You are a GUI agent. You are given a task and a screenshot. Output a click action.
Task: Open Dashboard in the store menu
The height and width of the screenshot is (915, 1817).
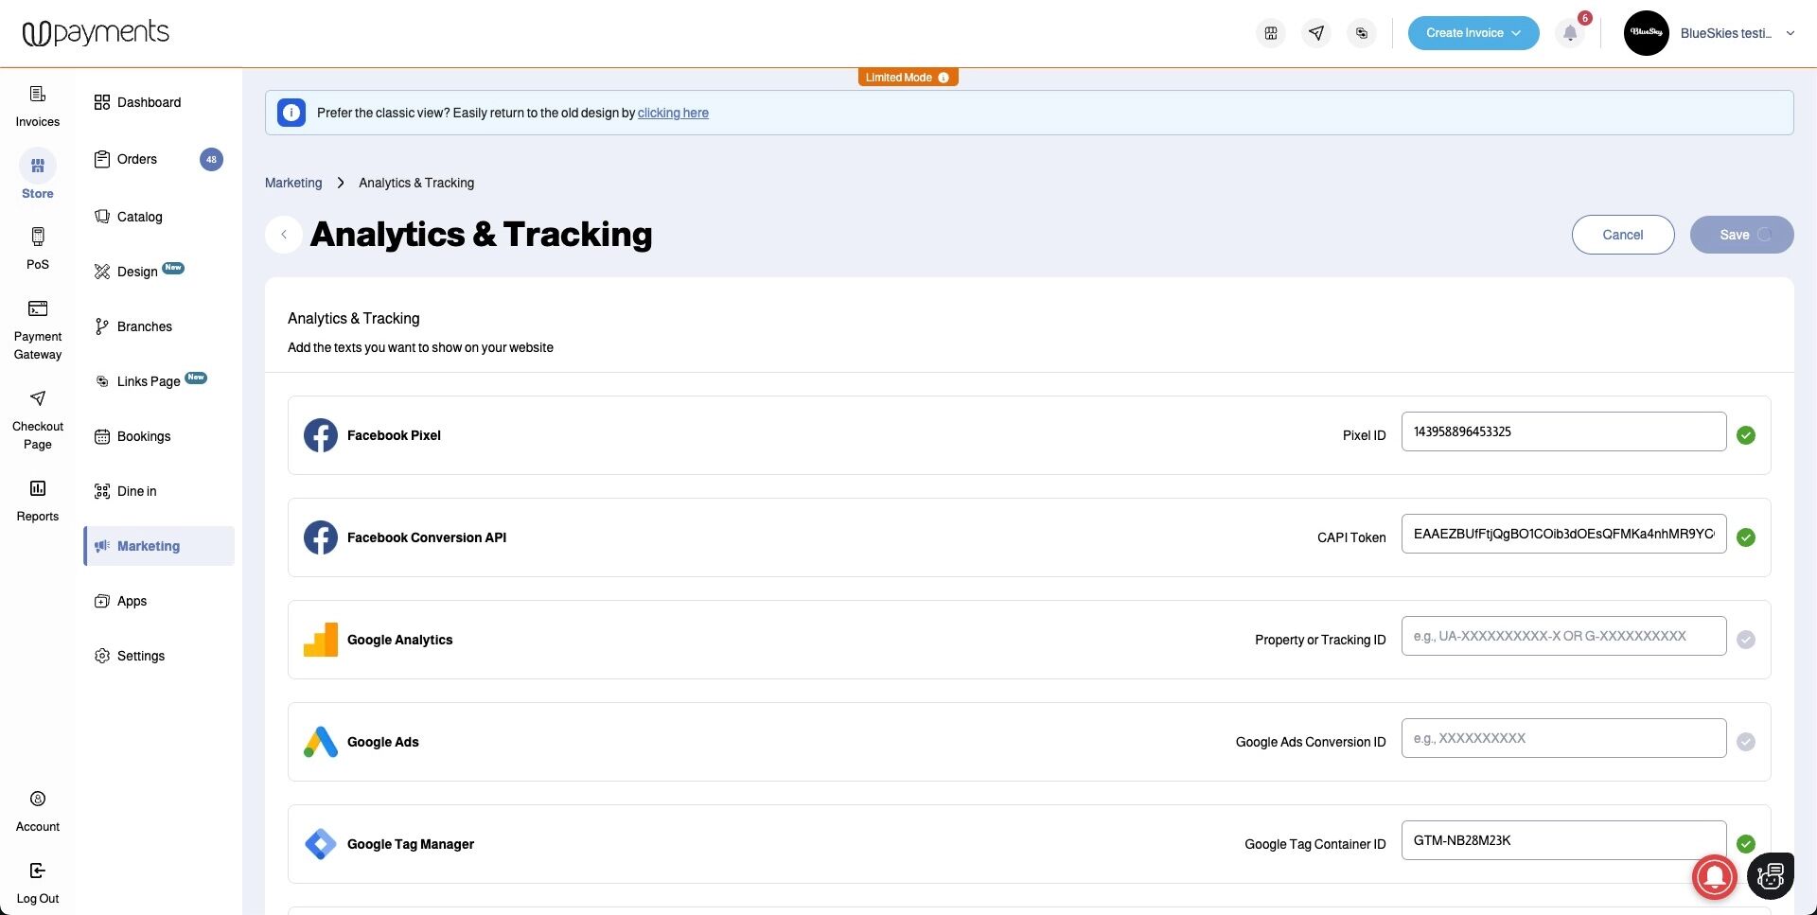[x=158, y=102]
